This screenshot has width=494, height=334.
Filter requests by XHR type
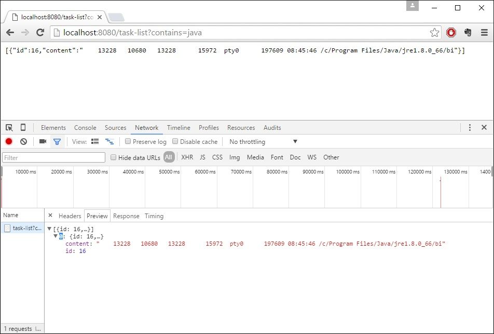[187, 157]
